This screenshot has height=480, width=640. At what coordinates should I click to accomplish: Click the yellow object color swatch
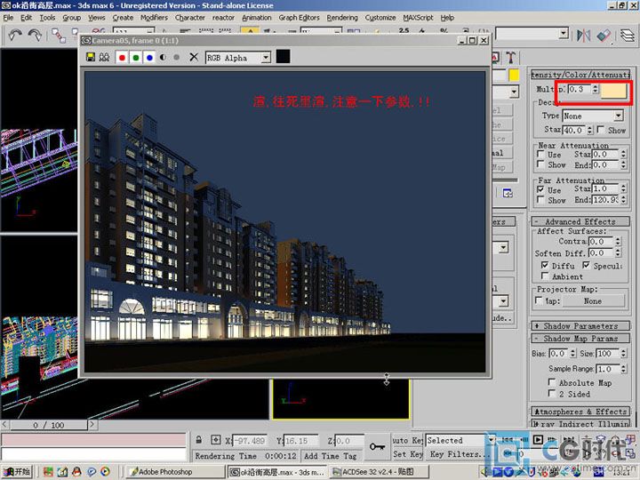[514, 75]
